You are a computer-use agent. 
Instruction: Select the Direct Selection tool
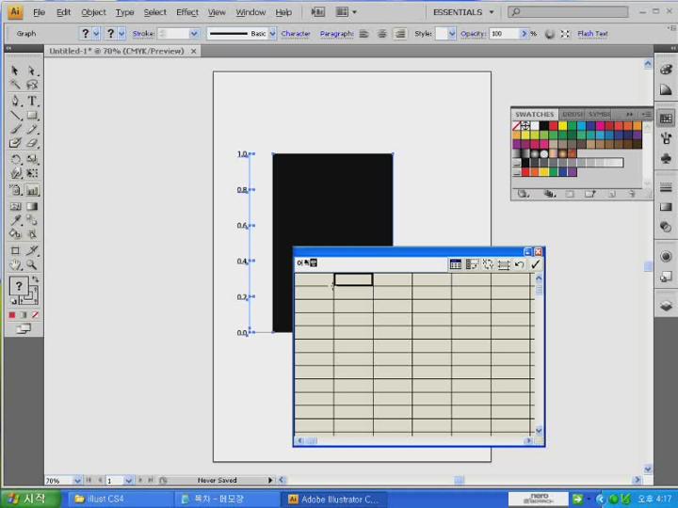pyautogui.click(x=32, y=71)
